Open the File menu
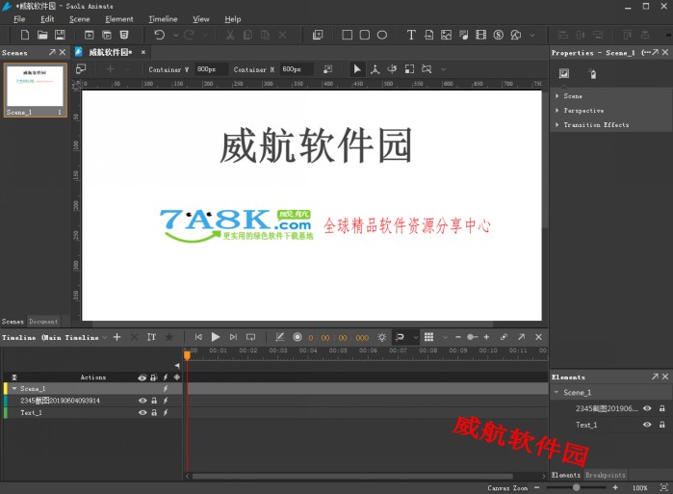 [19, 19]
